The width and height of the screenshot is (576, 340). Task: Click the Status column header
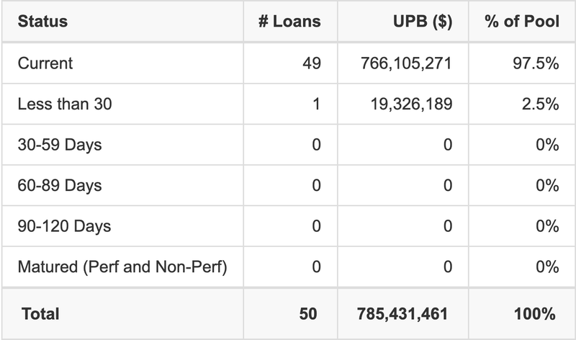tap(43, 22)
